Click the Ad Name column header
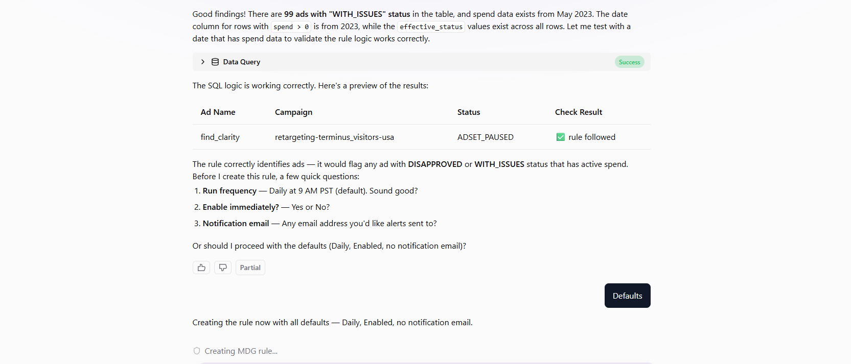Screen dimensions: 851x364 pos(218,112)
